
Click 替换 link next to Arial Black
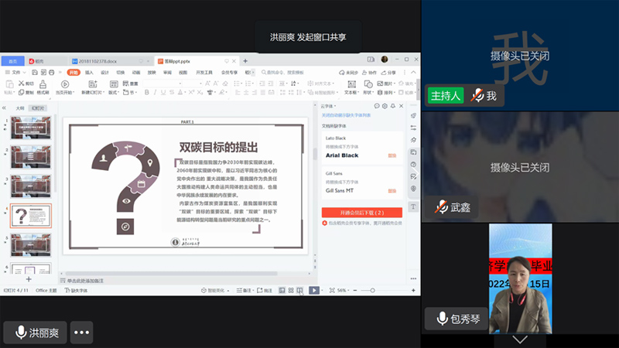click(x=392, y=155)
